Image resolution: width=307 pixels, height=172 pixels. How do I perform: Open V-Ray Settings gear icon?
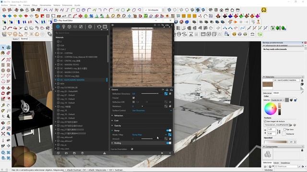(90, 27)
